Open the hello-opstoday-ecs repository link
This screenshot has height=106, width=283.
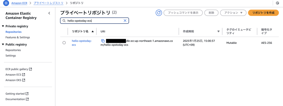pos(82,43)
